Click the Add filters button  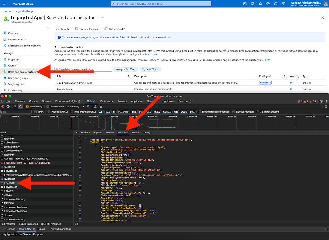click(150, 69)
